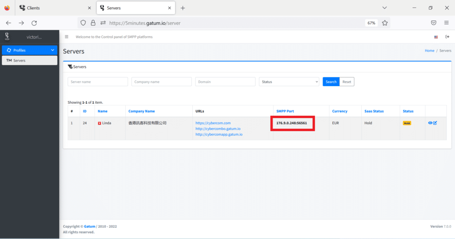The image size is (455, 239).
Task: Click the address bar URL
Action: tap(145, 23)
